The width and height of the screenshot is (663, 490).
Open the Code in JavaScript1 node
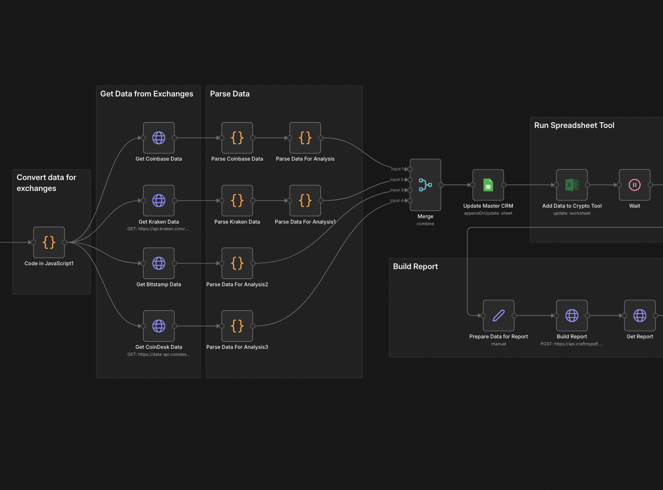[49, 242]
